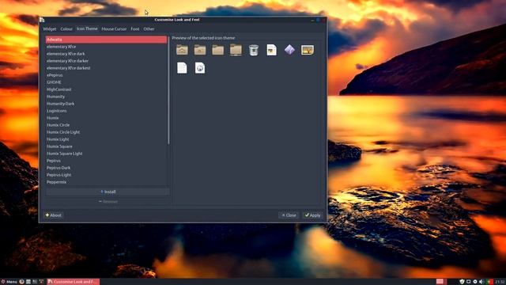Click the icon theme list scrollbar

click(x=168, y=90)
